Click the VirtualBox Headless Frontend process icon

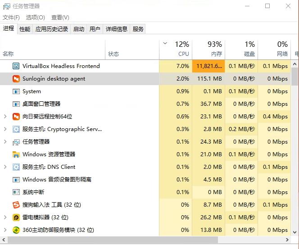16,66
